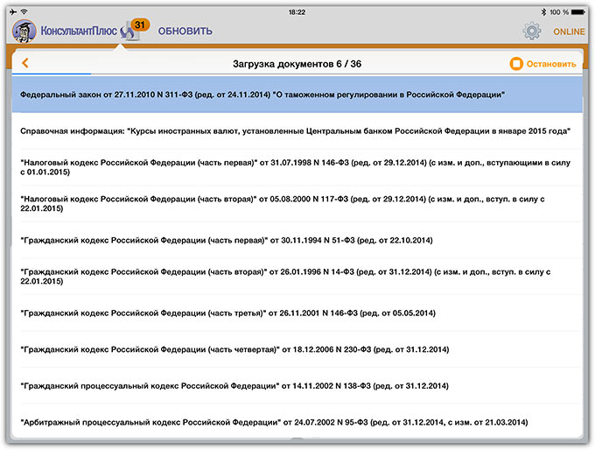This screenshot has width=595, height=450.
Task: Open Гражданский кодекс часть третья row
Action: 297,313
